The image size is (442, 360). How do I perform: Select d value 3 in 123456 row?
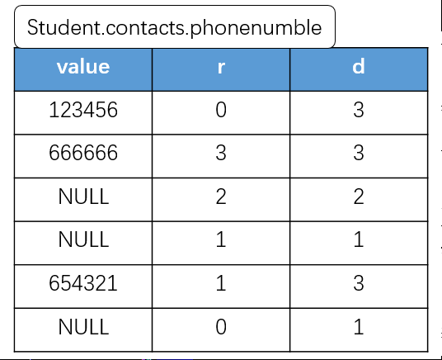coord(359,113)
